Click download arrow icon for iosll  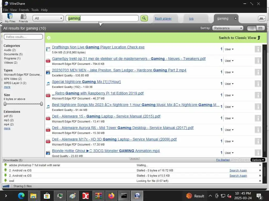click(6, 181)
